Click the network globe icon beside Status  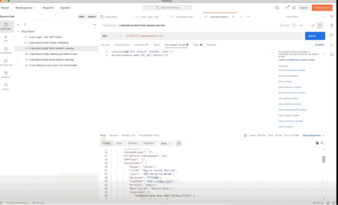tap(245, 135)
